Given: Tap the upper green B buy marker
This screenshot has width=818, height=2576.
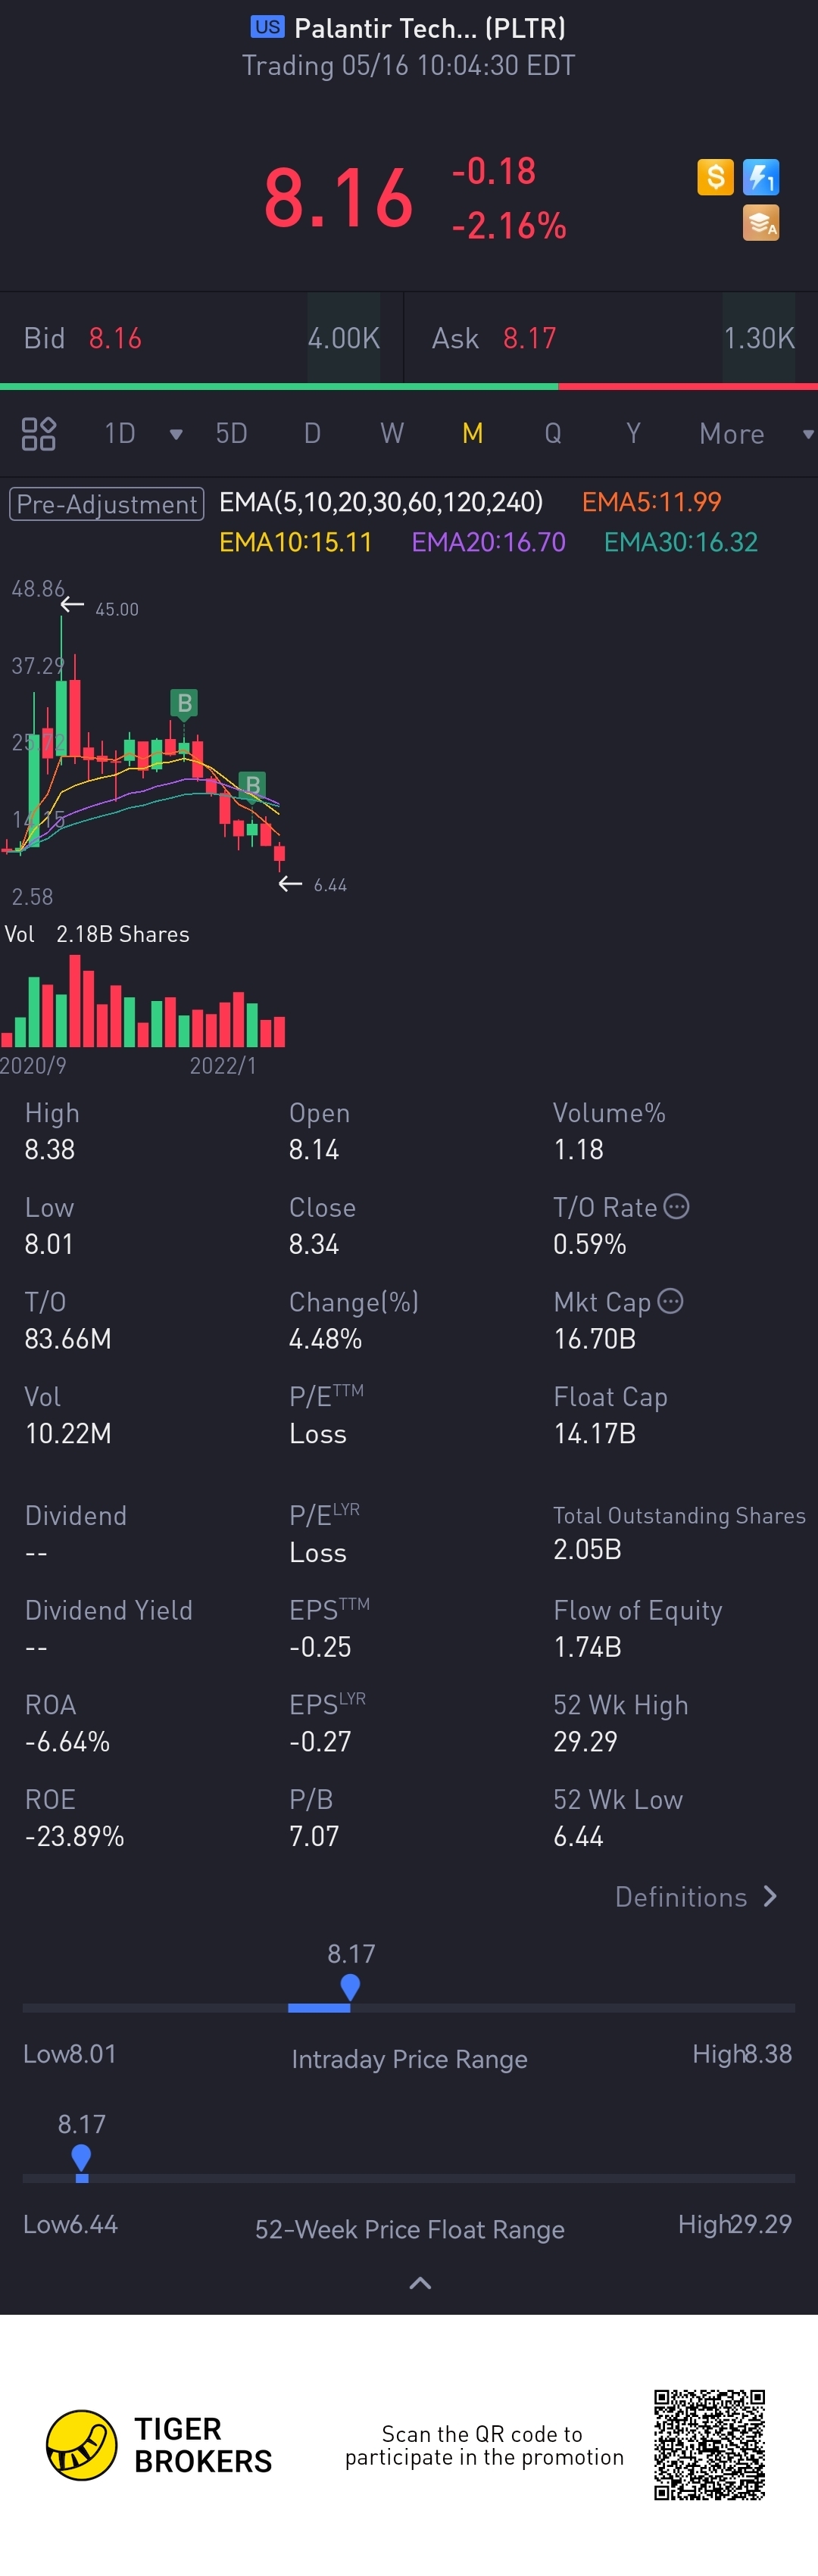Looking at the screenshot, I should pyautogui.click(x=184, y=703).
